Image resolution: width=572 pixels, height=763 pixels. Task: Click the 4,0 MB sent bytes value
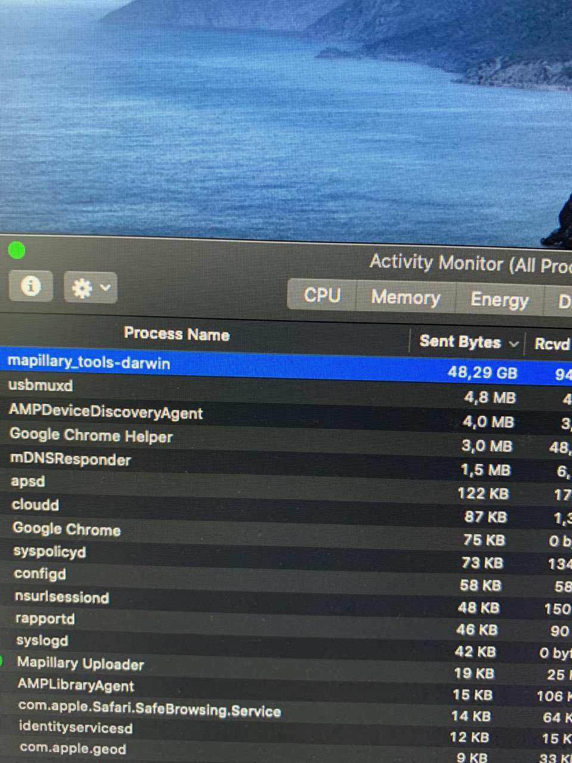[488, 422]
